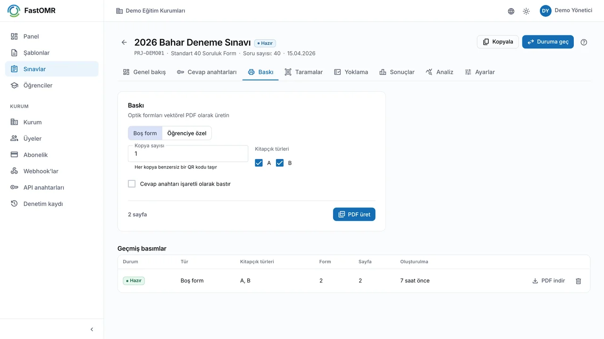This screenshot has width=604, height=339.
Task: Focus the Kopya sayısı input field
Action: click(x=188, y=153)
